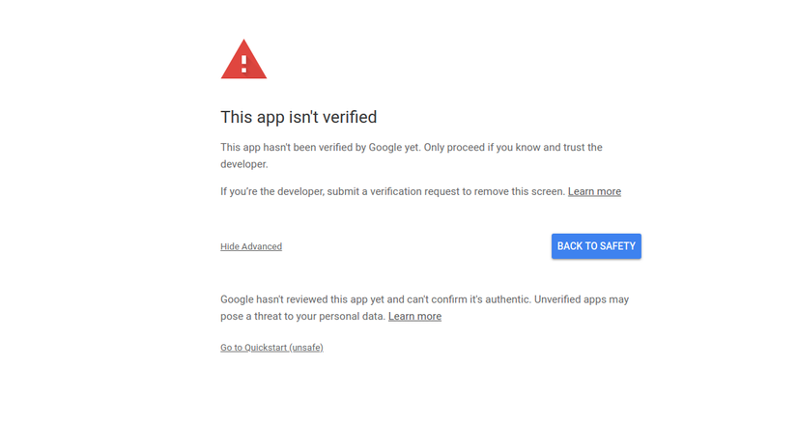This screenshot has width=797, height=425.
Task: Proceed via Go to Quickstart (unsafe)
Action: (271, 348)
